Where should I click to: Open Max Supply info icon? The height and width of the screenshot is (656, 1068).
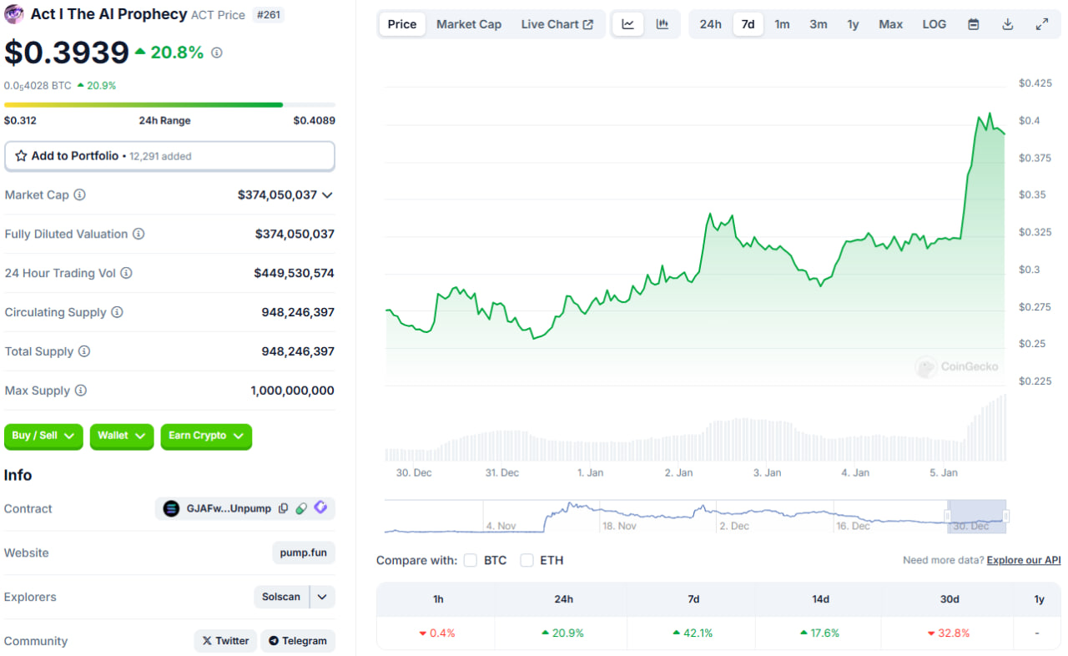coord(80,391)
